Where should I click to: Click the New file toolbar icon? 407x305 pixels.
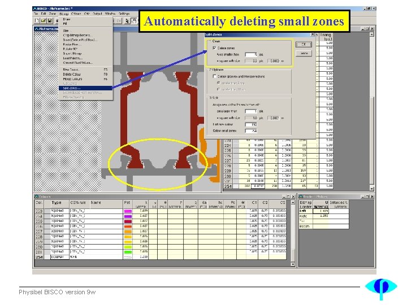tap(37, 20)
